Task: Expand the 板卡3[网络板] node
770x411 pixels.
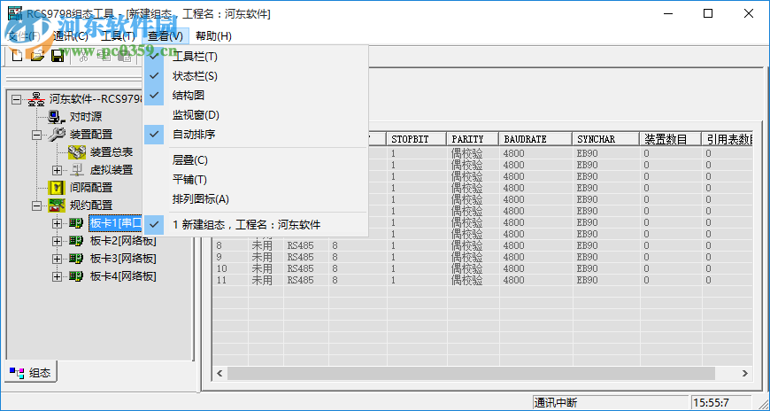Action: coord(57,259)
